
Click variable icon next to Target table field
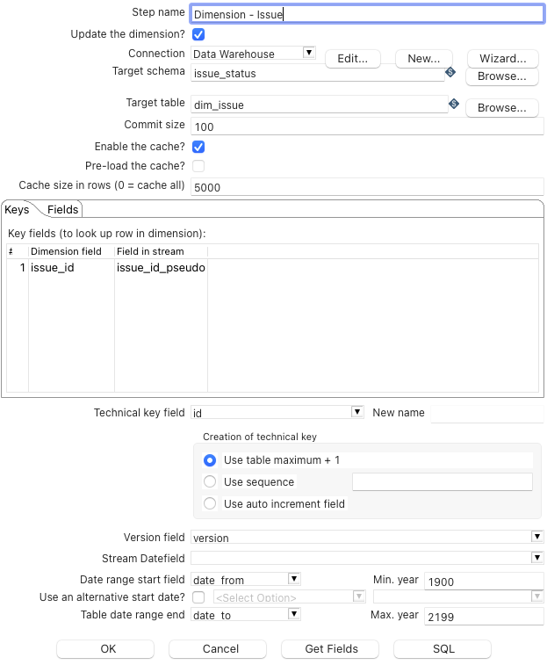(454, 104)
